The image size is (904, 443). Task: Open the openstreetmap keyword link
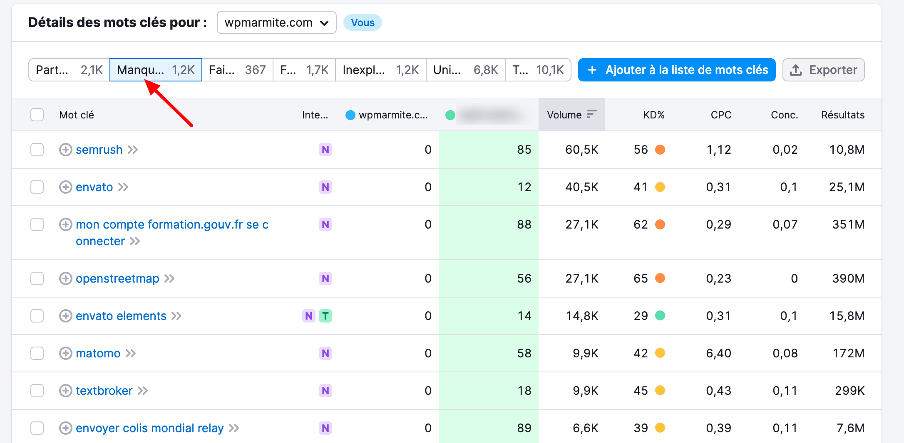coord(117,278)
